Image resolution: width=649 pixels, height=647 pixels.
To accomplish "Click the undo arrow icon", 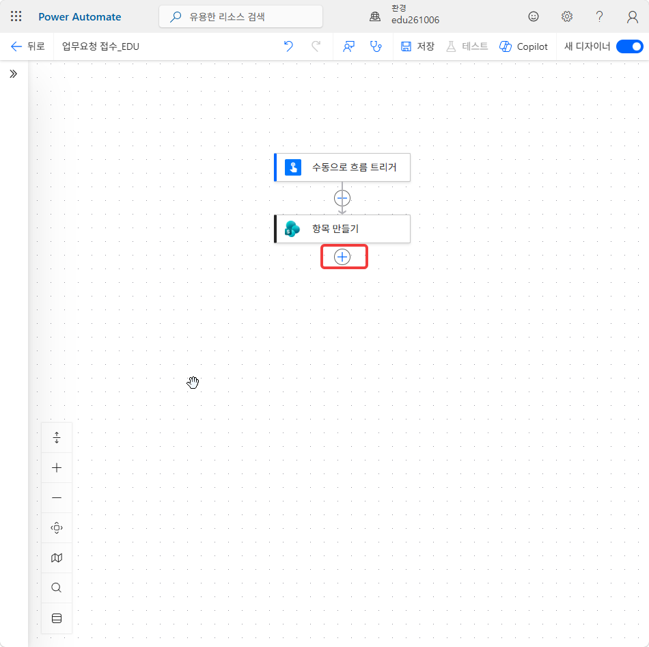I will [288, 46].
